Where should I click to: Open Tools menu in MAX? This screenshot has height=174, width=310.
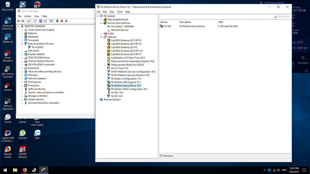point(119,12)
